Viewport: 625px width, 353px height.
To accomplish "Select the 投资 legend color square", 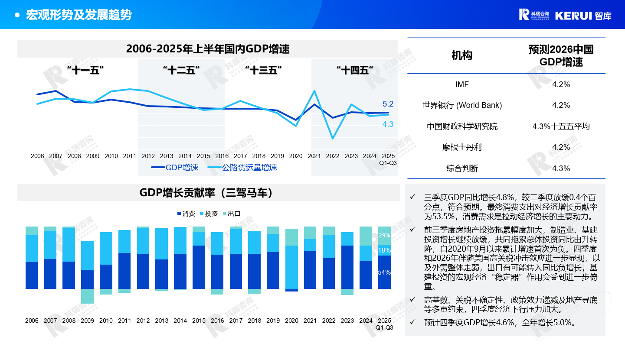I will 202,214.
